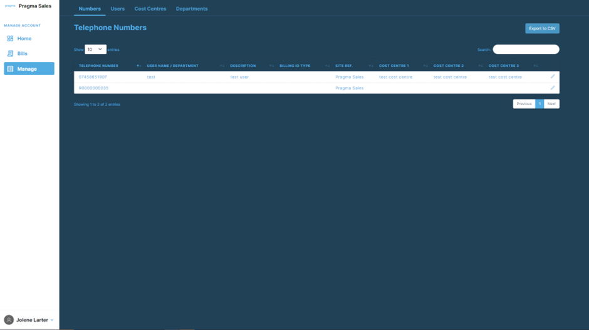The height and width of the screenshot is (330, 589).
Task: Click the Cost Centre 3 'test cost centre' cell
Action: click(505, 77)
